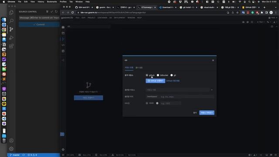Open goormide HELP menu
The width and height of the screenshot is (279, 157).
pyautogui.click(x=139, y=18)
